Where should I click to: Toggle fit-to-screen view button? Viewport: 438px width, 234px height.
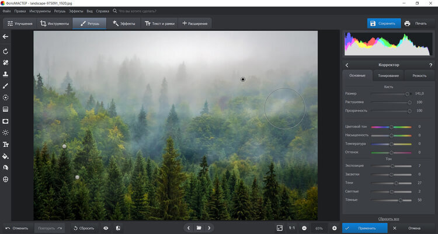coord(279,228)
